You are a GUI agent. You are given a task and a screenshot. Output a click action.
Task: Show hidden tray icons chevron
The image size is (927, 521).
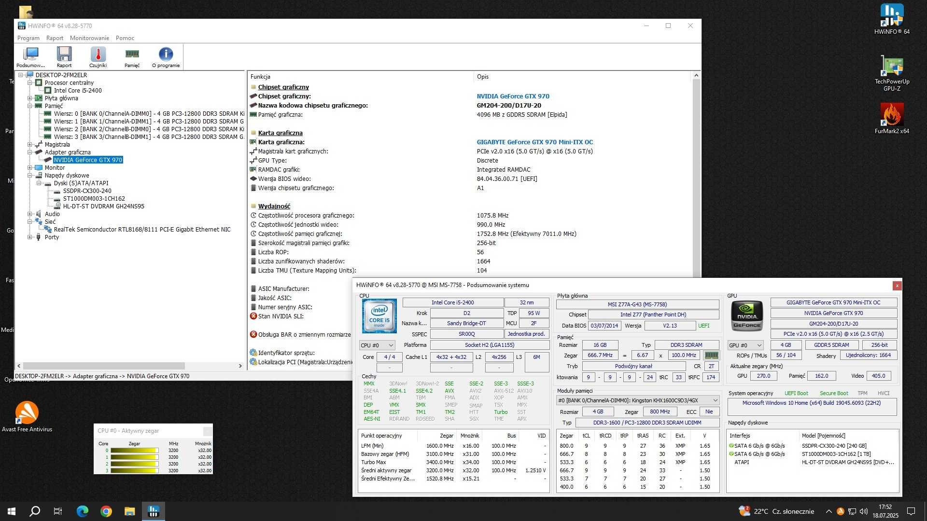click(829, 511)
